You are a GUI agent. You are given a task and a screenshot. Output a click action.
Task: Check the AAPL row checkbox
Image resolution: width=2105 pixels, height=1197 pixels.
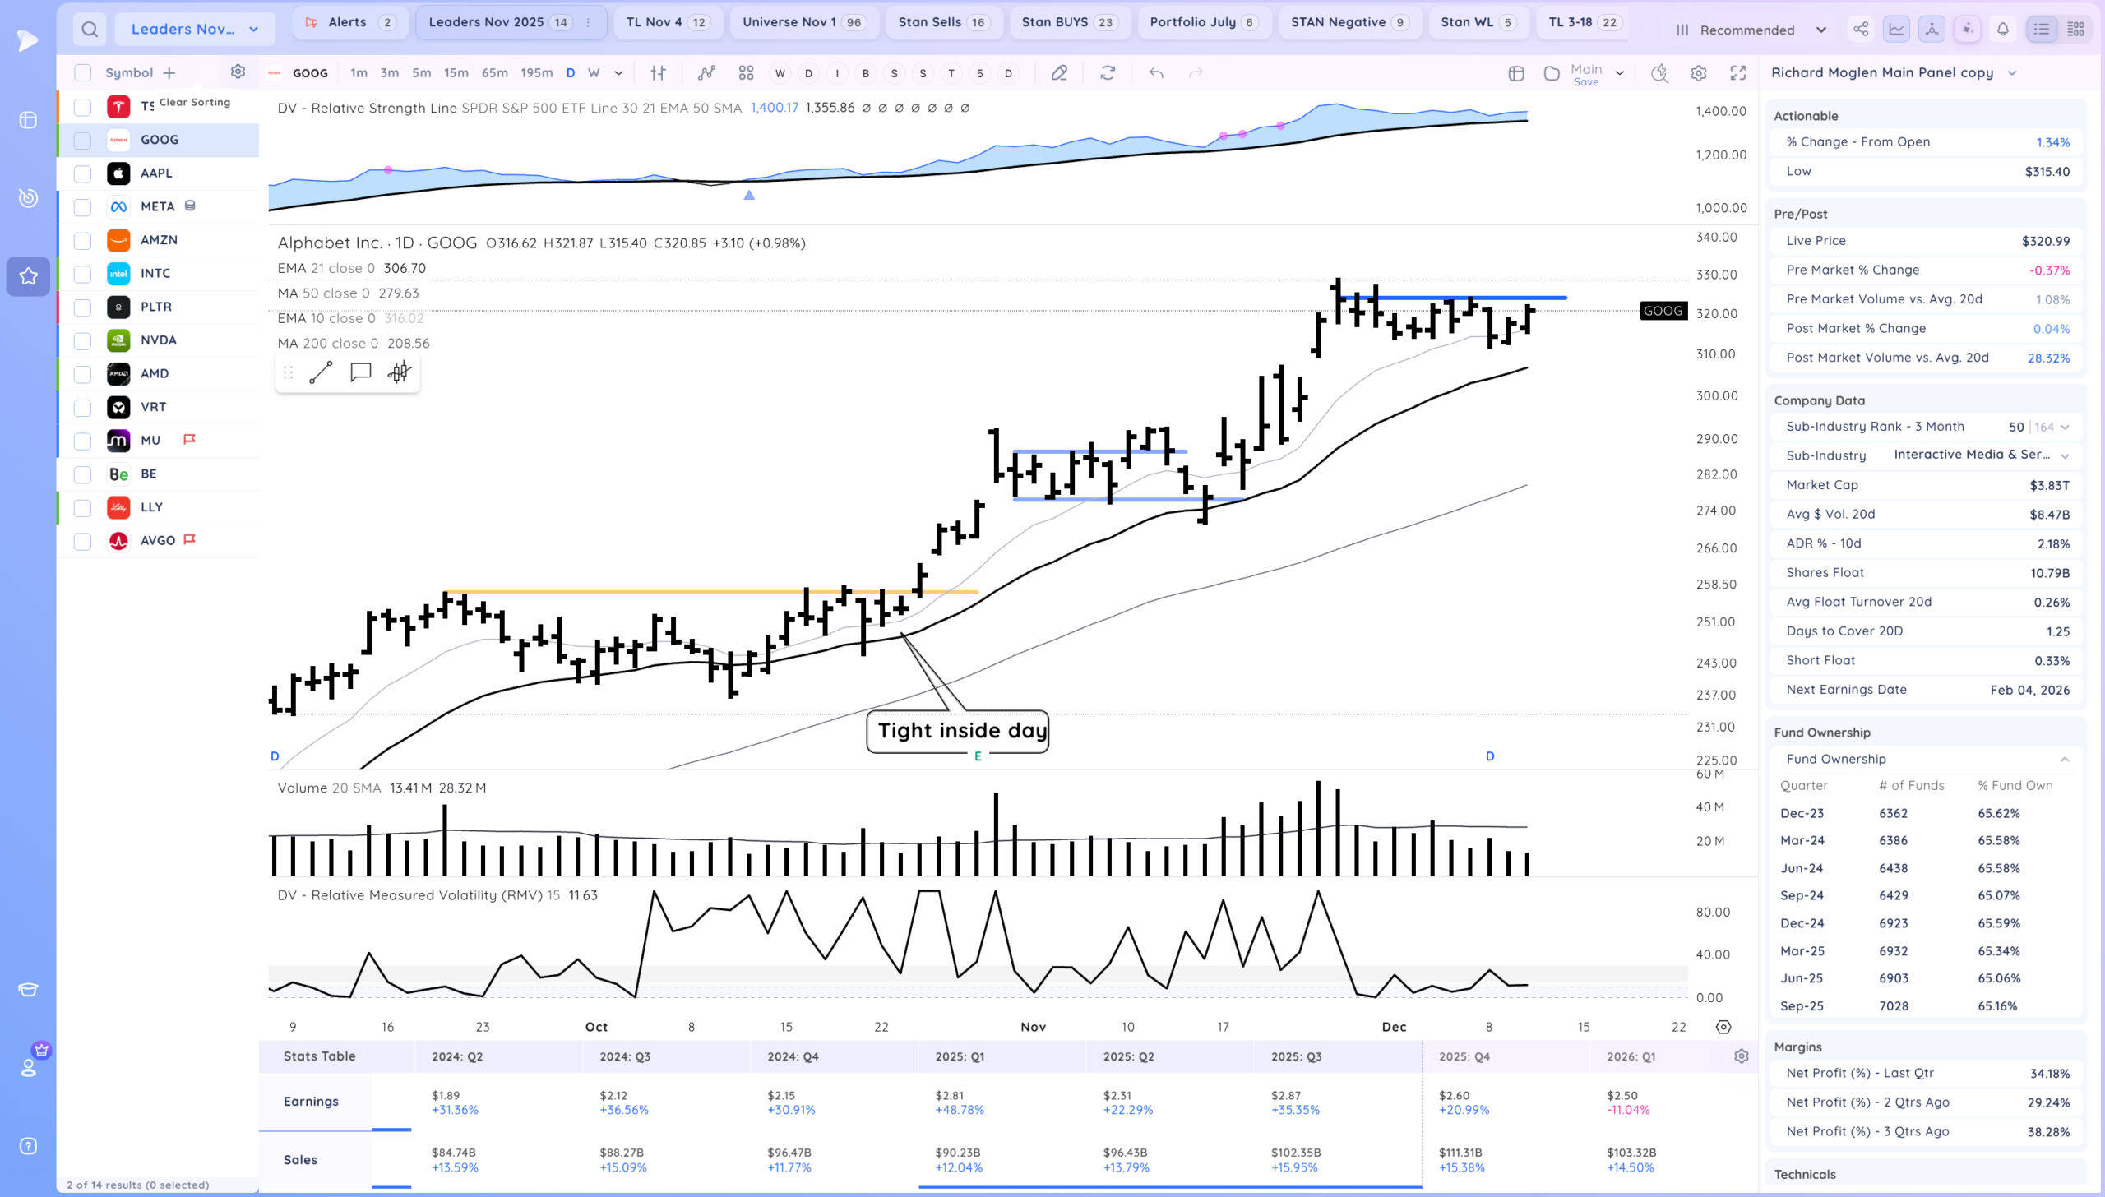[82, 173]
